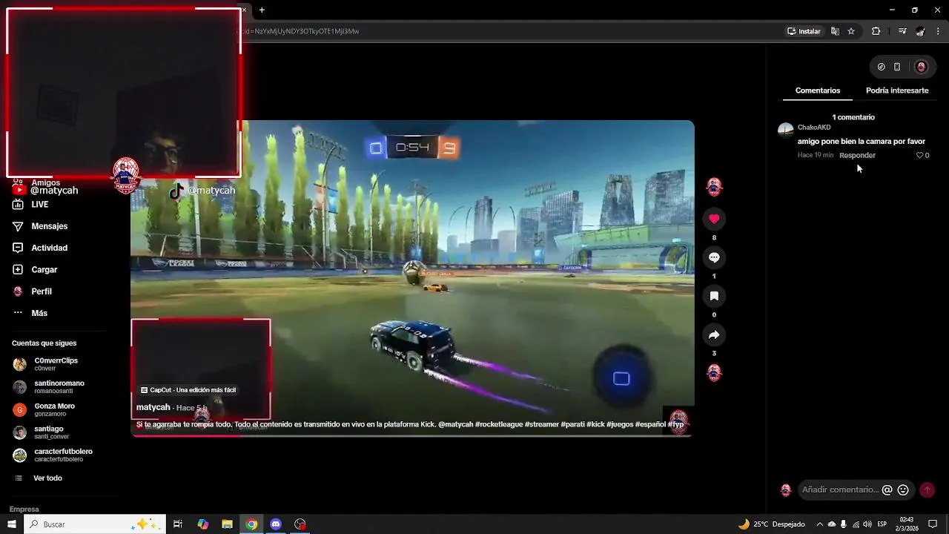Click the ESP language indicator
Screen dimensions: 949x534
pos(883,524)
